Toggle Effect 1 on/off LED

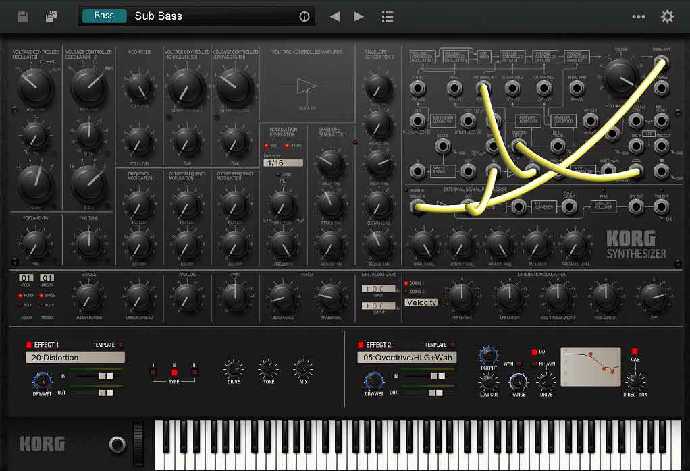click(29, 345)
